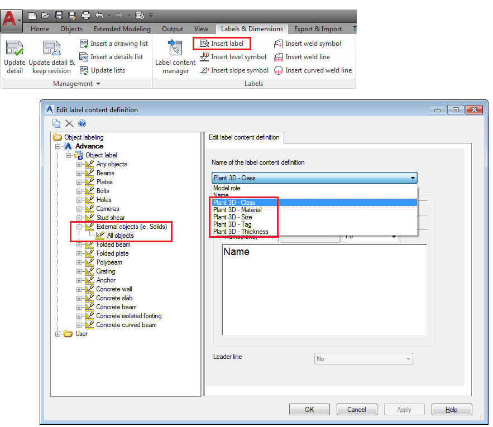493x427 pixels.
Task: Expand the Plates tree node
Action: click(x=79, y=182)
